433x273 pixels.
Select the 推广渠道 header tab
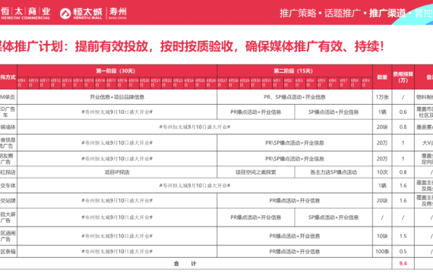tap(387, 13)
